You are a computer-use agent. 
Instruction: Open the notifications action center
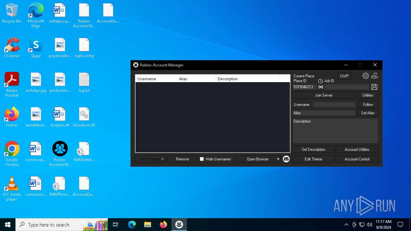(400, 225)
